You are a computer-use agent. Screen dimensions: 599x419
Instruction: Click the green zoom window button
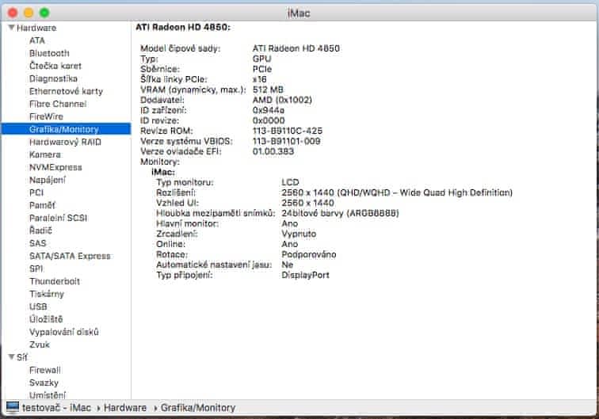(x=44, y=13)
